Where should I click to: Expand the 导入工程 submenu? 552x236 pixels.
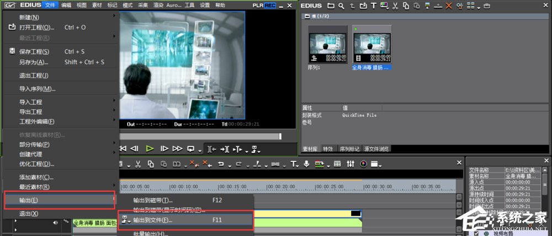click(30, 102)
